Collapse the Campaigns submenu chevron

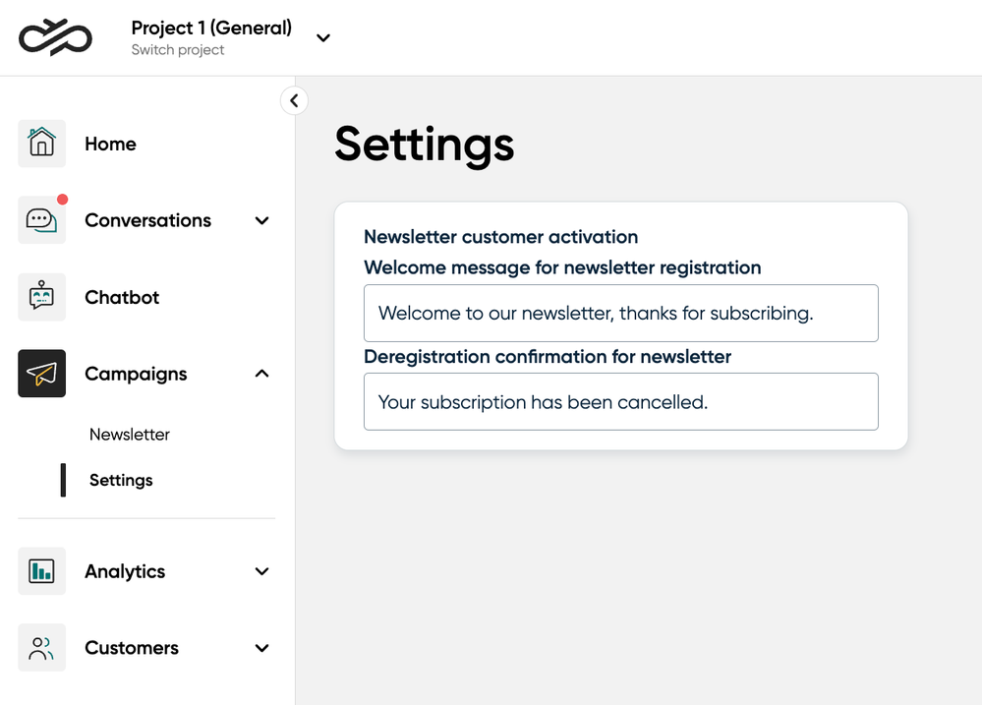pos(261,374)
